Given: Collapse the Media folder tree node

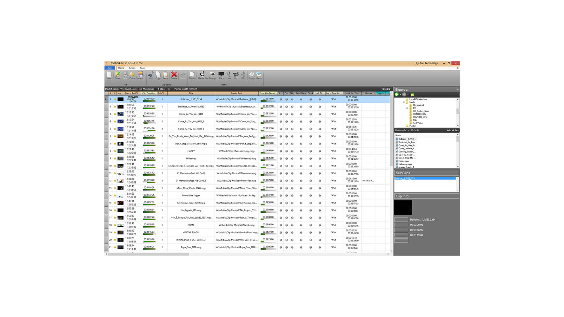Looking at the screenshot, I should tap(404, 102).
